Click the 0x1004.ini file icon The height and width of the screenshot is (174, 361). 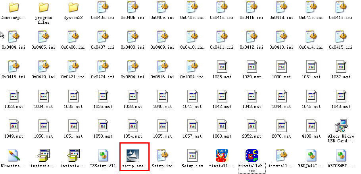point(192,66)
